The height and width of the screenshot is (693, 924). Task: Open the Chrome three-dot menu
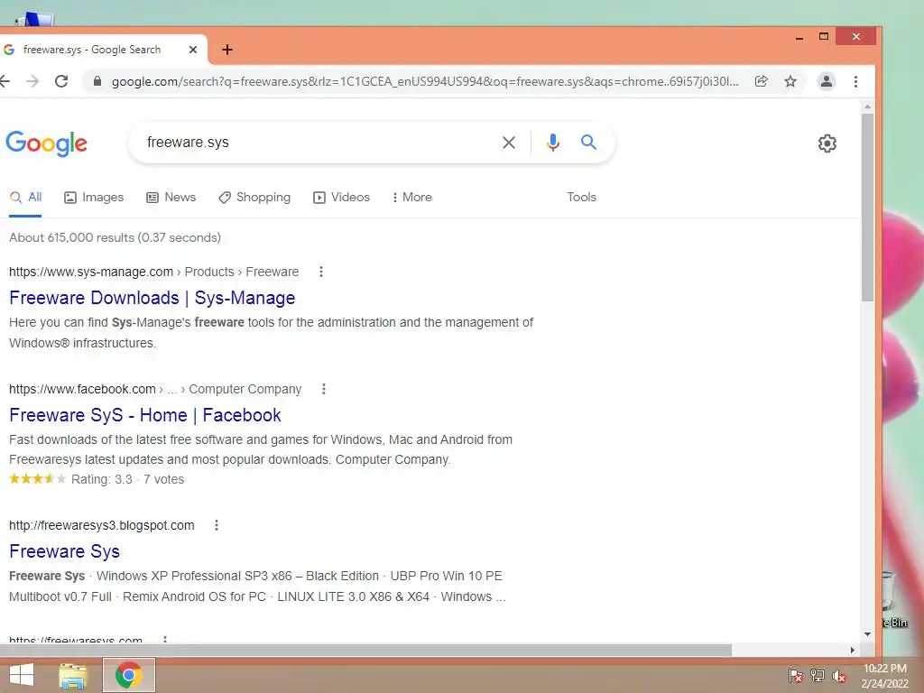(855, 81)
